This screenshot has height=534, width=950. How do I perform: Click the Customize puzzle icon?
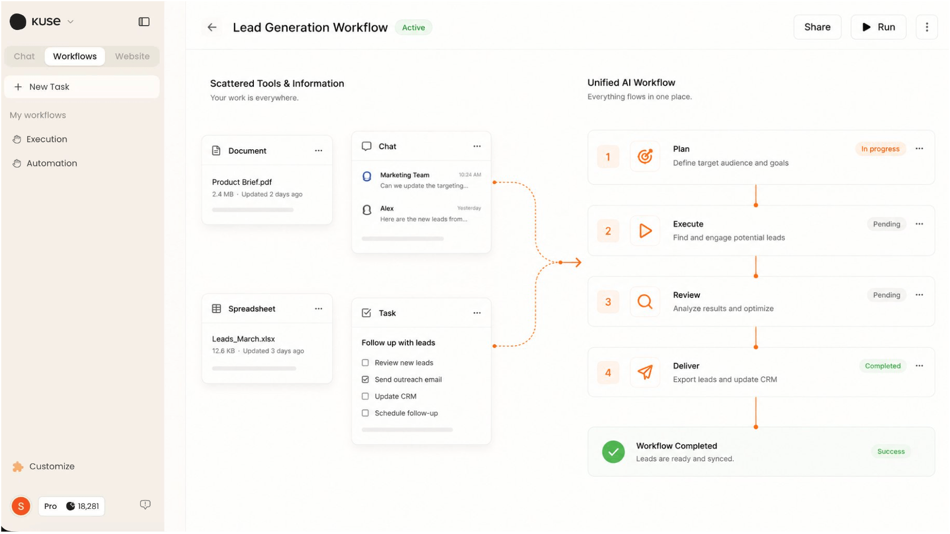click(x=18, y=467)
